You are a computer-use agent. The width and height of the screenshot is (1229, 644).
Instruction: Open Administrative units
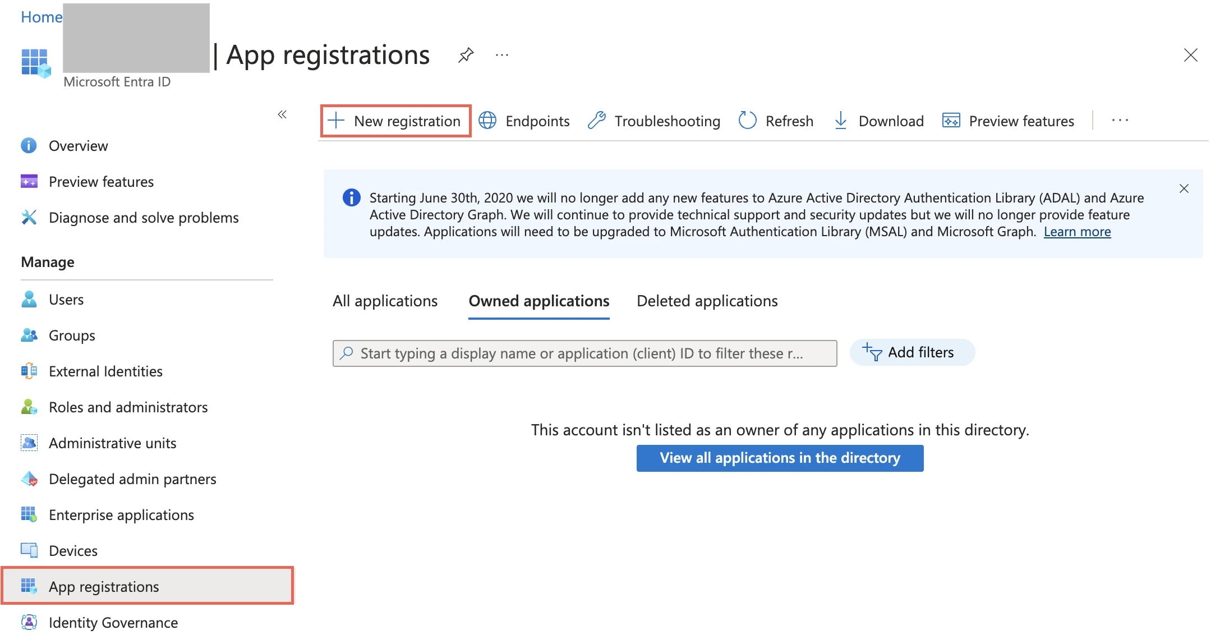(113, 443)
